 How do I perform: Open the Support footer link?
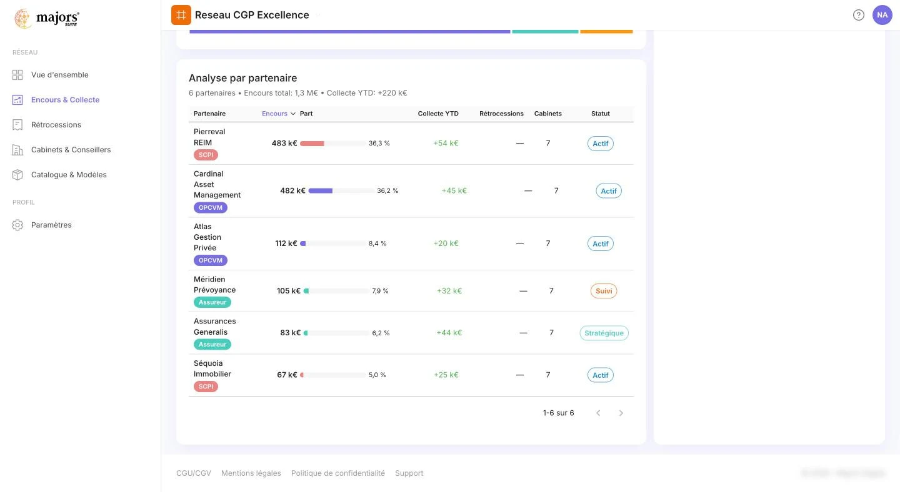tap(409, 473)
